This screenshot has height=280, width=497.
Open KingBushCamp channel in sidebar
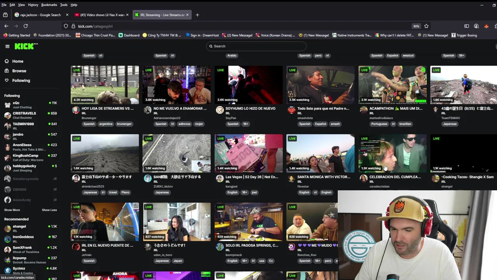coord(30,157)
